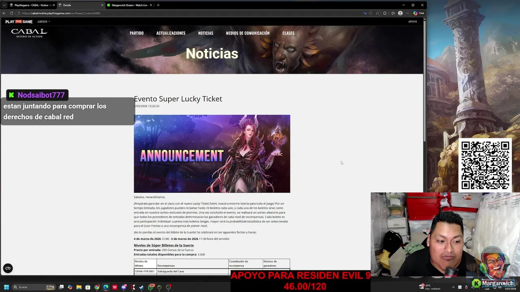Click the QR code overlay
Screen dimensions: 520x292
485,165
